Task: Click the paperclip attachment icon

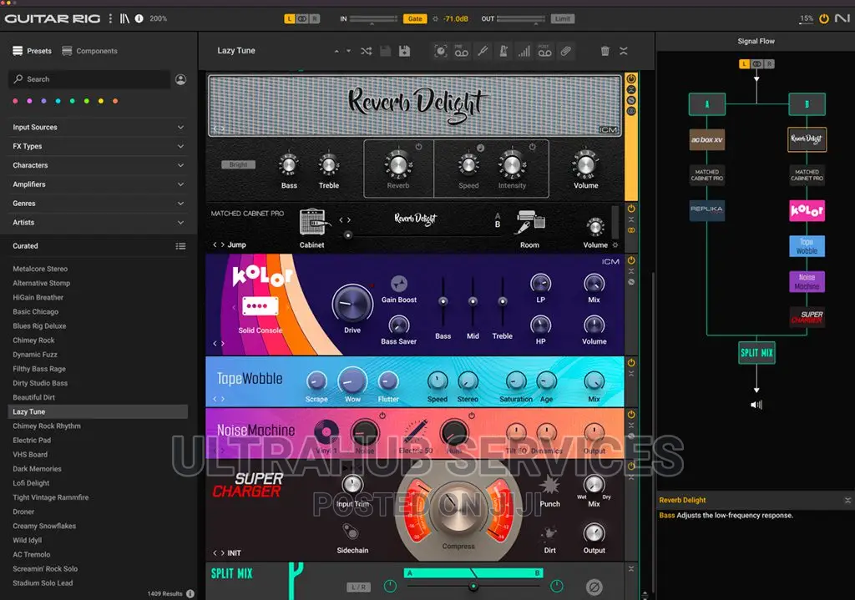Action: click(566, 51)
